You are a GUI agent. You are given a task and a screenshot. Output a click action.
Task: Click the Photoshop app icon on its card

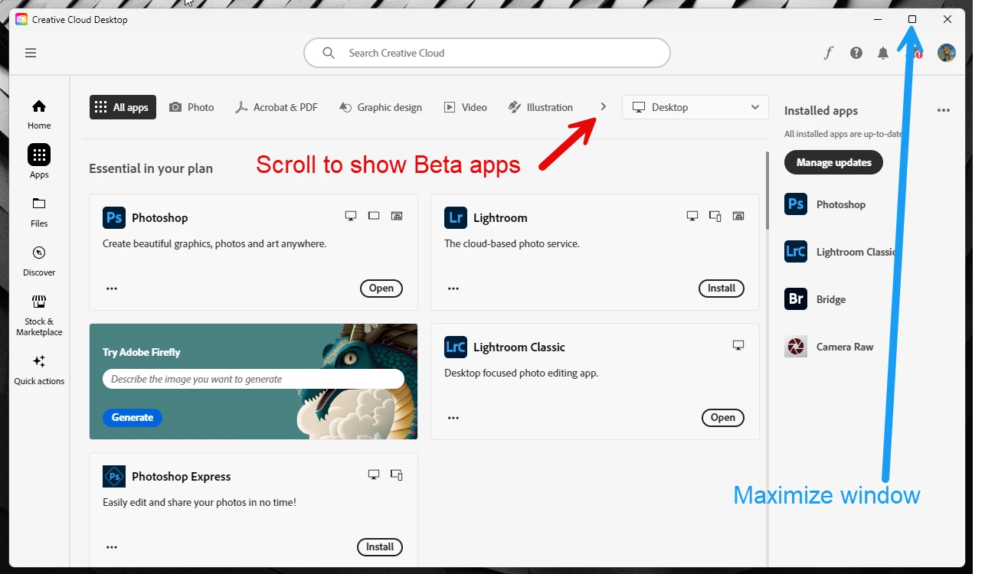(x=114, y=217)
